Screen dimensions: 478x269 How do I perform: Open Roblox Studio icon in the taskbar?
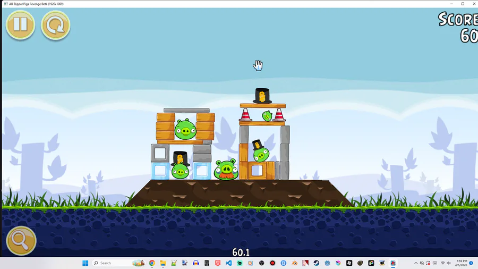coord(349,263)
